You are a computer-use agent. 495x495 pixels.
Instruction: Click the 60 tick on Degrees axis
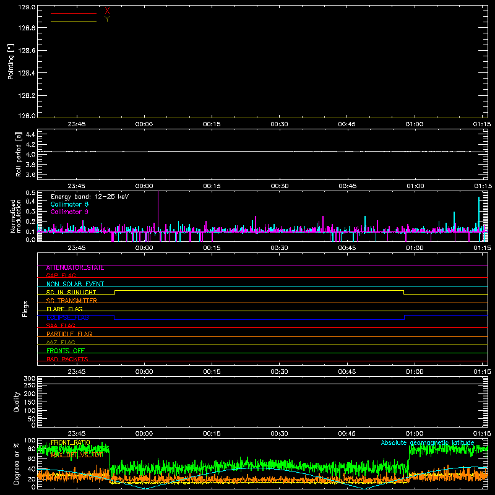point(32,458)
